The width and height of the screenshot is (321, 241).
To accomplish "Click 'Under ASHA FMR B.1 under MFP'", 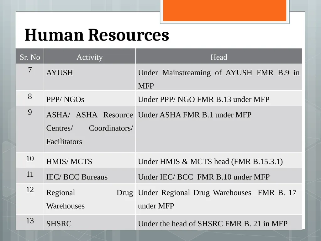I will coord(219,129).
